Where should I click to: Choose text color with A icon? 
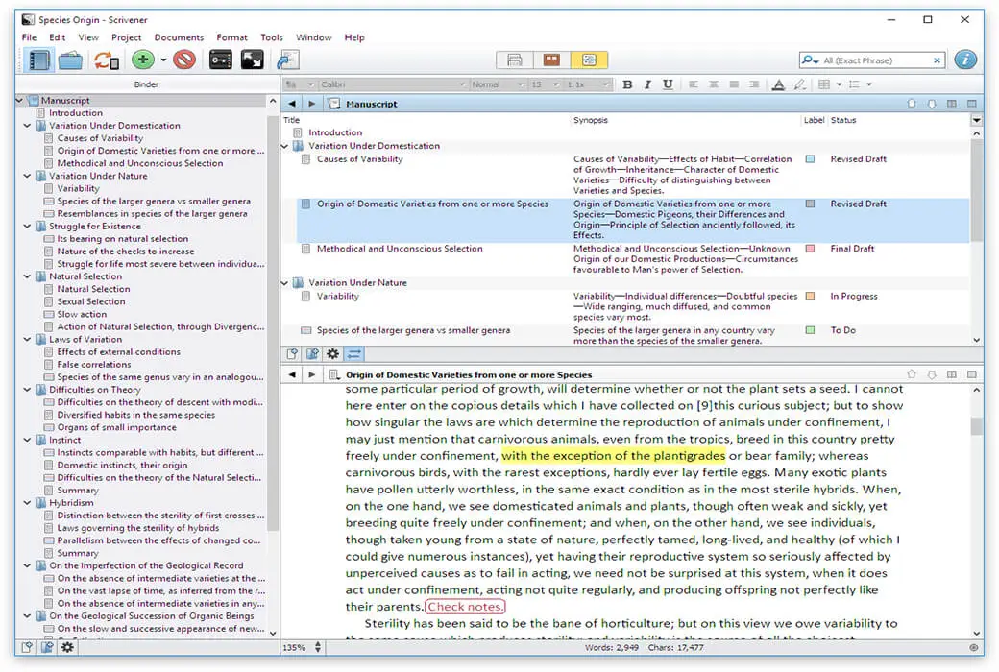(x=778, y=84)
